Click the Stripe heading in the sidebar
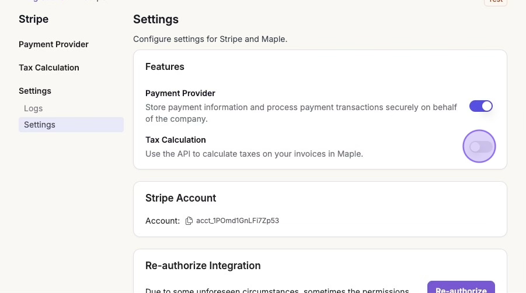526x293 pixels. [34, 19]
